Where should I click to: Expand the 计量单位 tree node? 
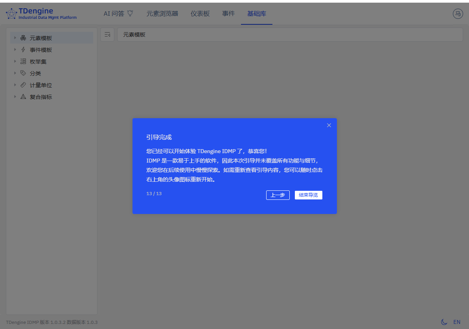click(x=15, y=85)
